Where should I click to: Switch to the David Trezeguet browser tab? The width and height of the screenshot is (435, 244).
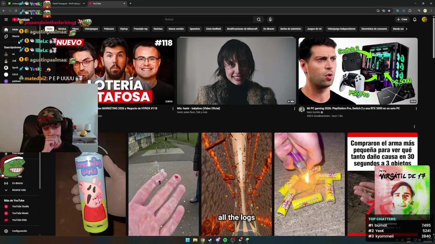[x=66, y=3]
